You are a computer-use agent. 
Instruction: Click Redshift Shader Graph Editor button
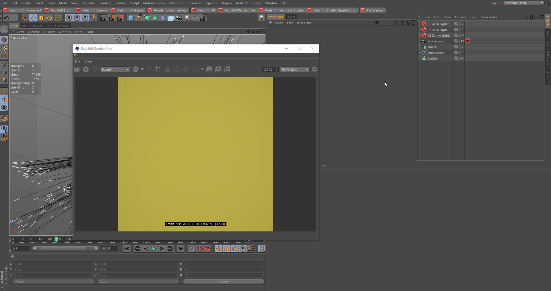[x=332, y=10]
